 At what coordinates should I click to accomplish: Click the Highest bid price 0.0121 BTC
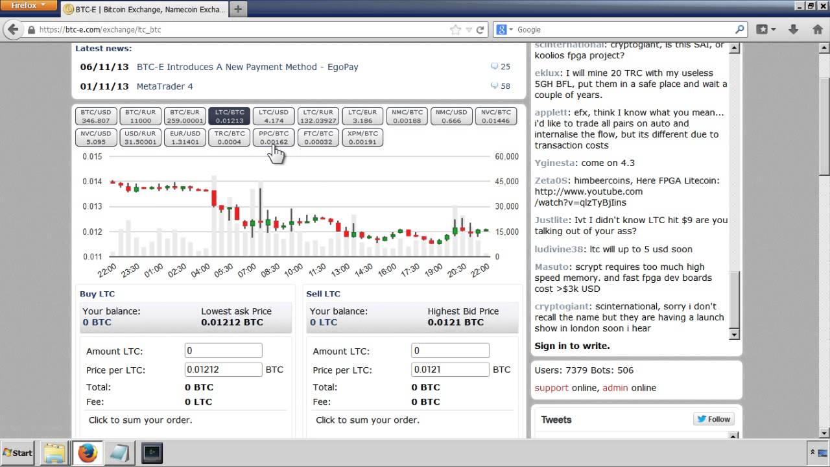[455, 322]
